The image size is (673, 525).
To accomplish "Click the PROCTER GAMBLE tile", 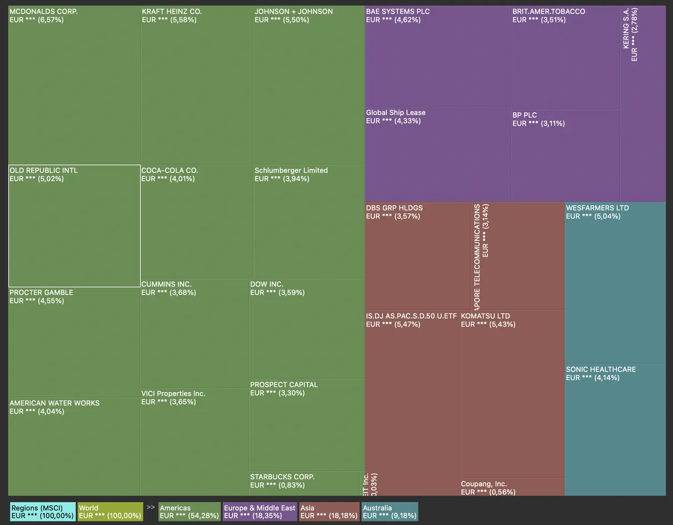I will (x=74, y=342).
